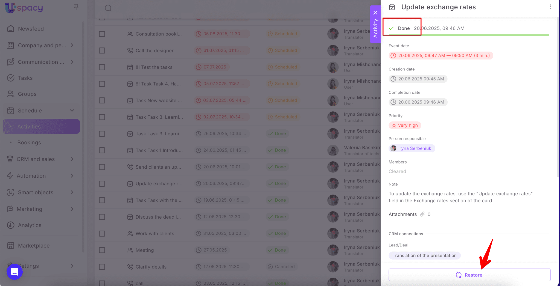This screenshot has height=286, width=560.
Task: Collapse the Schedule section chevron
Action: [72, 111]
